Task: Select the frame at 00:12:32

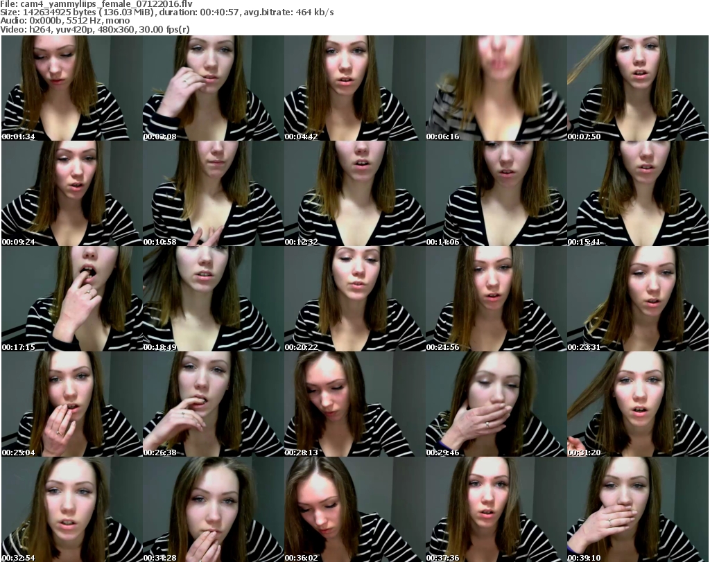Action: pos(354,193)
